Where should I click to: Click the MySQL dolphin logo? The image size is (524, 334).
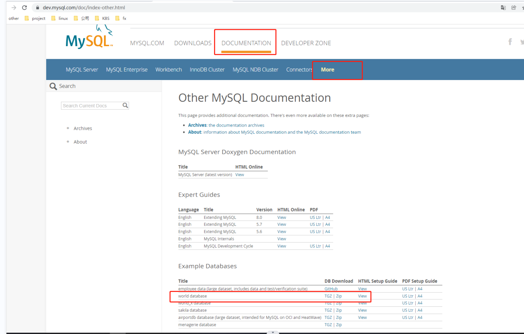(x=89, y=37)
